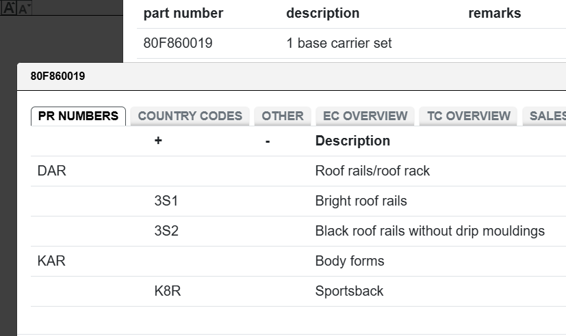Switch to the TC OVERVIEW tab
The width and height of the screenshot is (566, 336).
469,116
